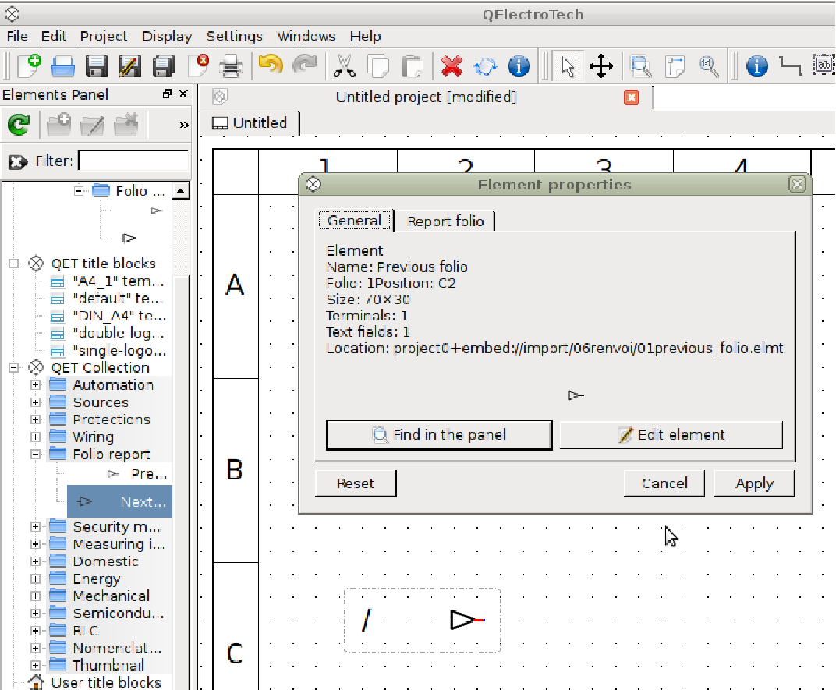
Task: Click the green Reload collections icon
Action: tap(19, 125)
